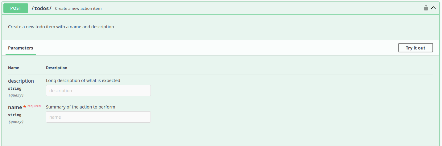The width and height of the screenshot is (442, 146).
Task: Click the todo item creation description paragraph
Action: tap(61, 27)
